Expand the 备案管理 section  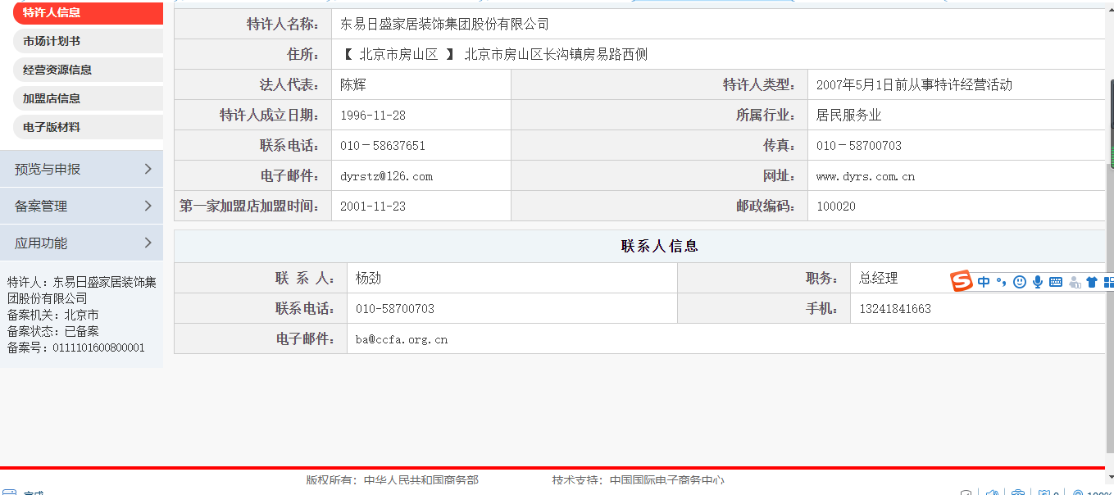[81, 206]
